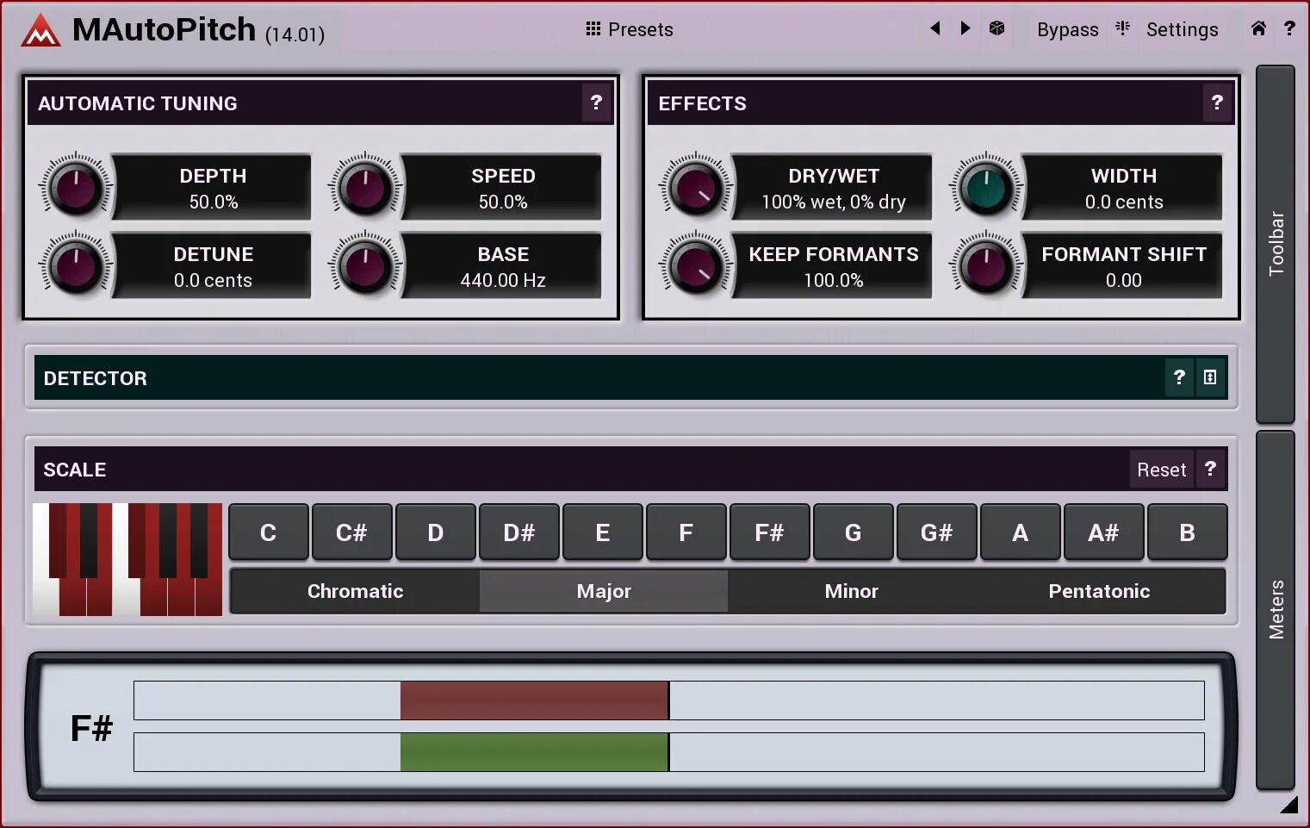
Task: Select the Major scale
Action: (x=604, y=591)
